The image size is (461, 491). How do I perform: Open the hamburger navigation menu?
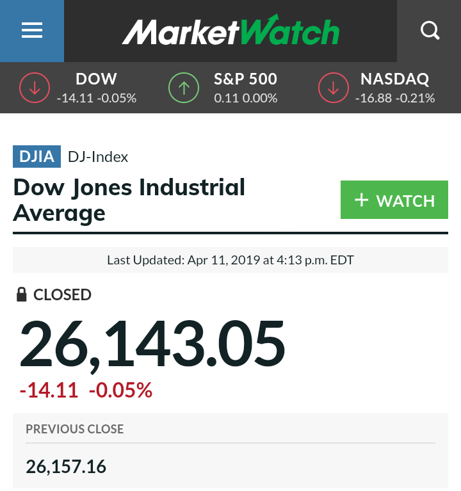click(x=31, y=31)
